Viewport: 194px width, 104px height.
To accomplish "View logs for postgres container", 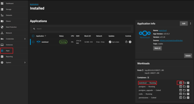I will pyautogui.click(x=188, y=87).
